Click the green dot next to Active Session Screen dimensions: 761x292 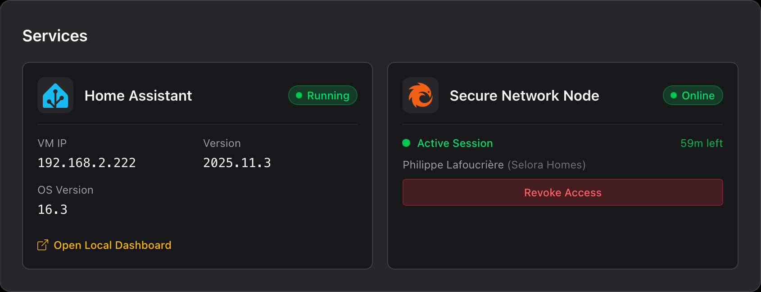(406, 143)
